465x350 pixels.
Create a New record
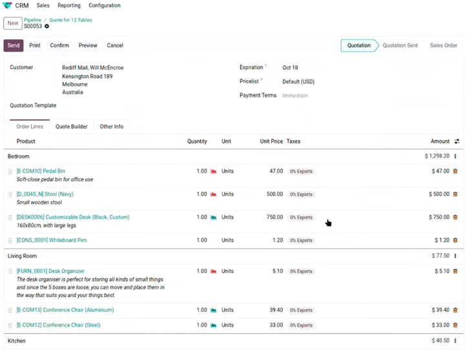(13, 23)
